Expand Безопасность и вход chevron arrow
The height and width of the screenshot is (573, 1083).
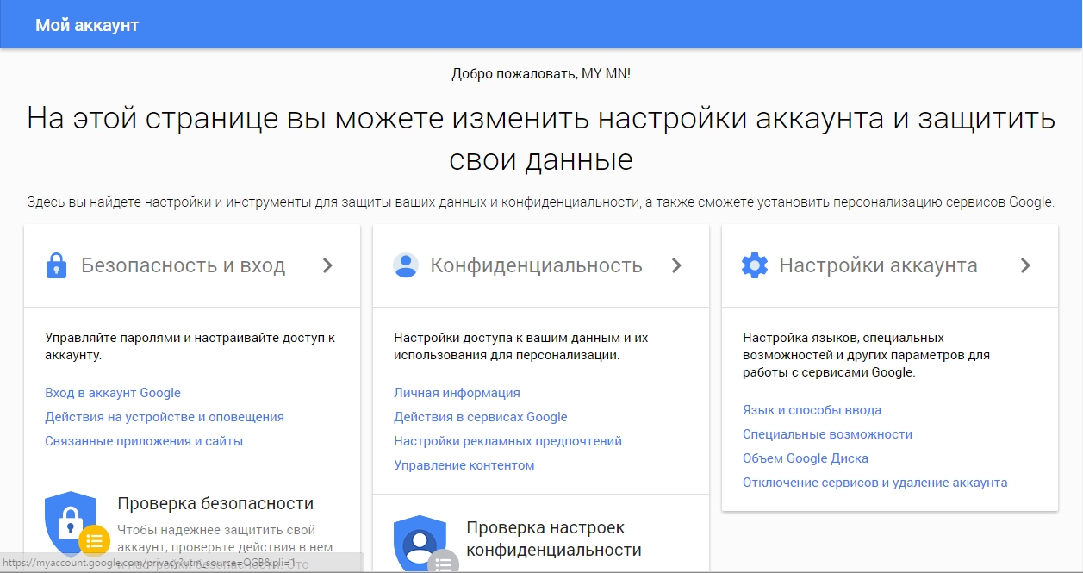[327, 265]
